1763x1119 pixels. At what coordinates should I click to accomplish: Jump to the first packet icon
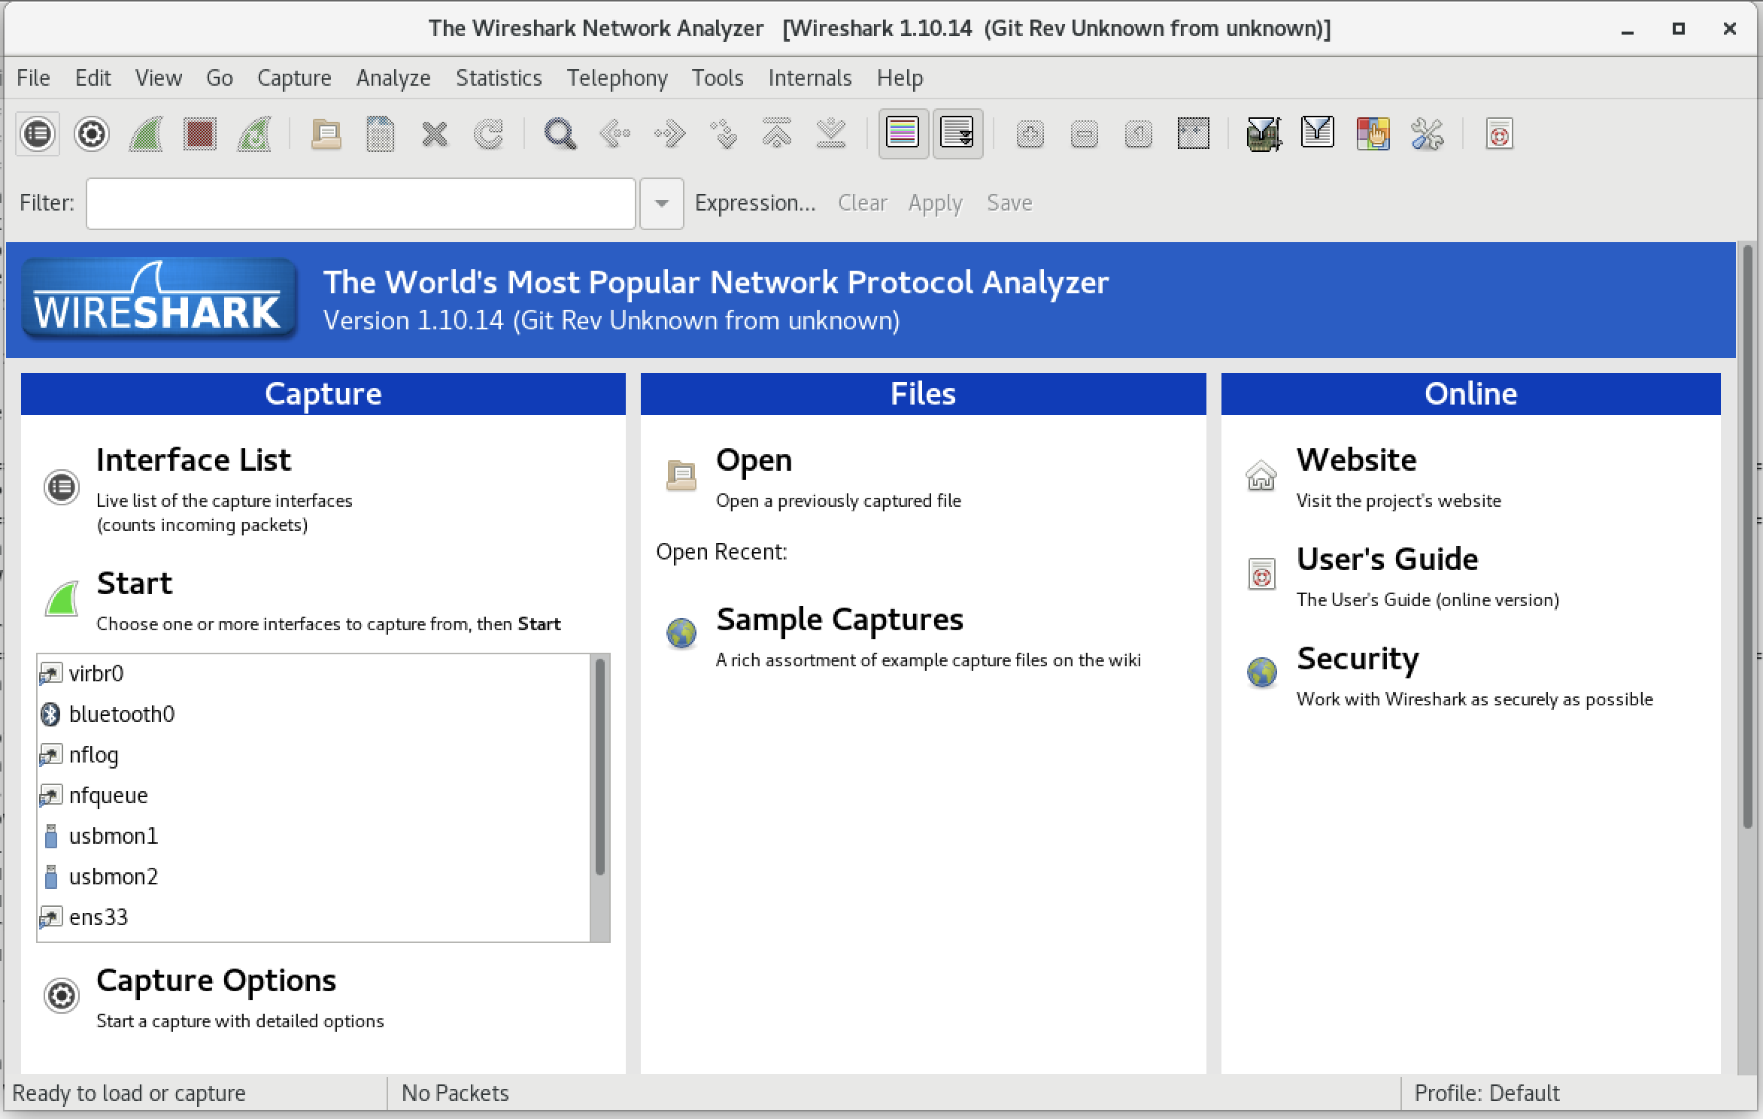(x=777, y=135)
